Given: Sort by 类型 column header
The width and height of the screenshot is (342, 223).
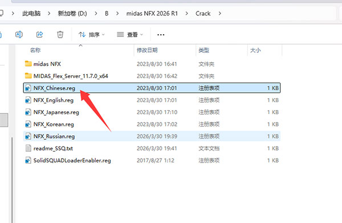Looking at the screenshot, I should [203, 50].
